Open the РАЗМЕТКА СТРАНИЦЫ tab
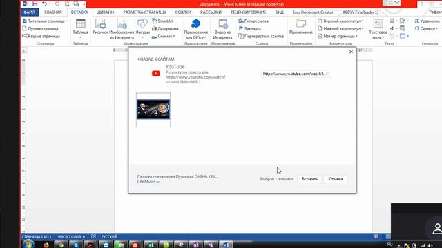 (x=144, y=12)
